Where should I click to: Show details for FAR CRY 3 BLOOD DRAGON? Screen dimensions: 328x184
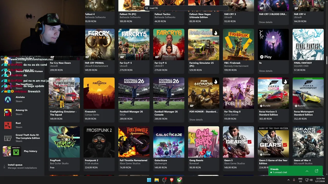[x=265, y=22]
